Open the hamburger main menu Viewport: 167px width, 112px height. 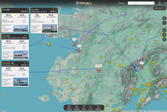(x=165, y=3)
